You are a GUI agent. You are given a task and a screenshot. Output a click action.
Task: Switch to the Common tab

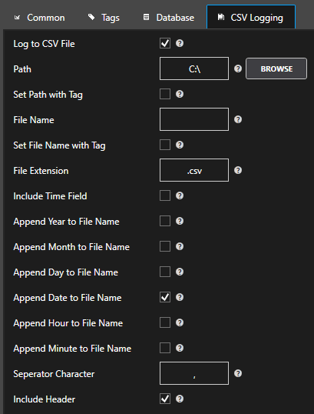coord(39,18)
